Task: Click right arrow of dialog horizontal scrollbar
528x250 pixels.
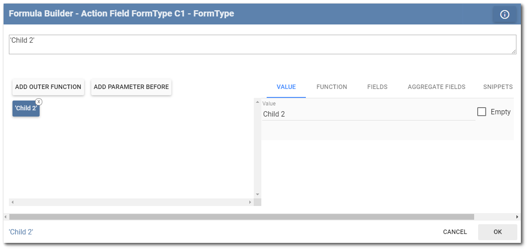Action: (x=517, y=217)
